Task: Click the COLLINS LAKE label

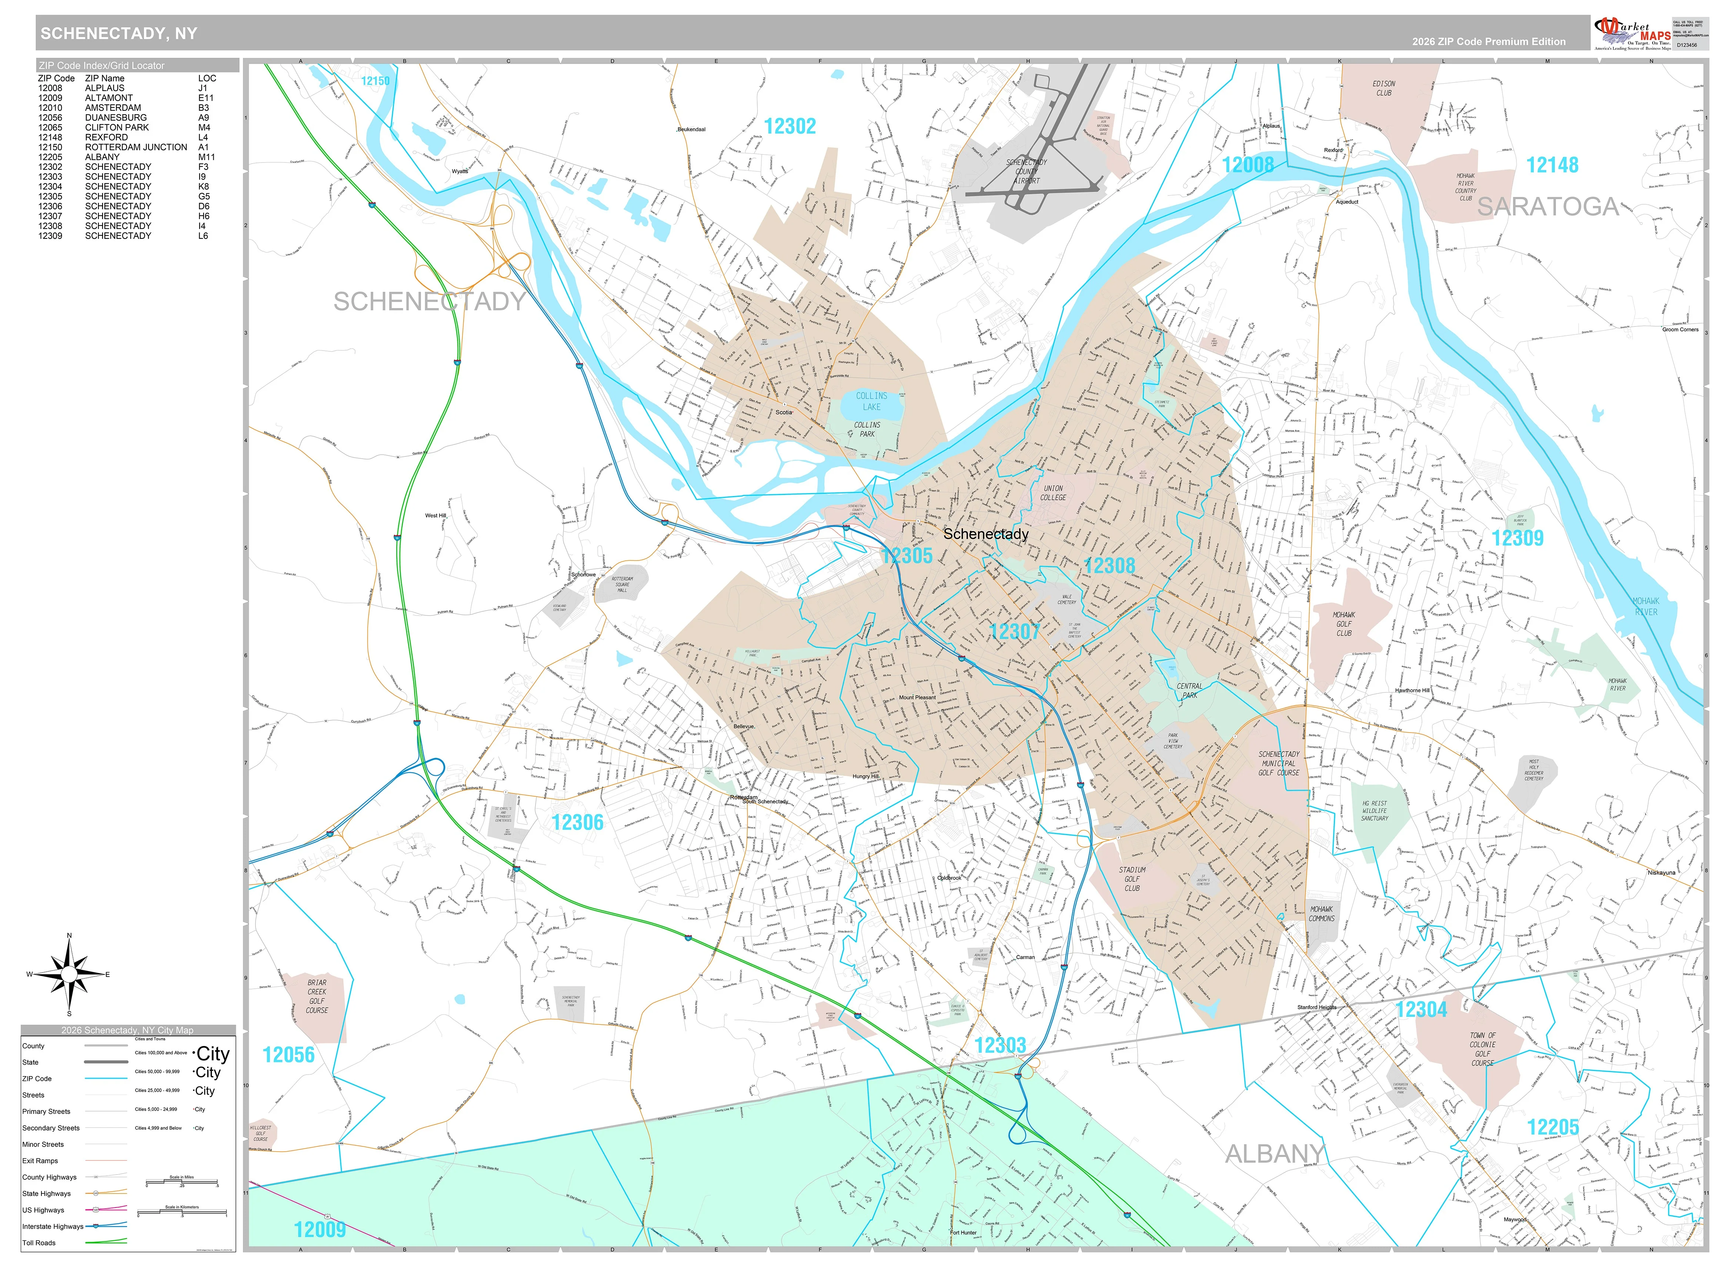Action: (872, 402)
